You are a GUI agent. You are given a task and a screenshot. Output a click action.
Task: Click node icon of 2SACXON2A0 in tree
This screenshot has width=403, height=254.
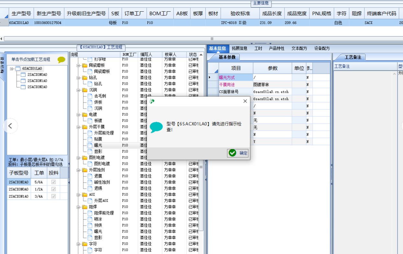pos(23,87)
